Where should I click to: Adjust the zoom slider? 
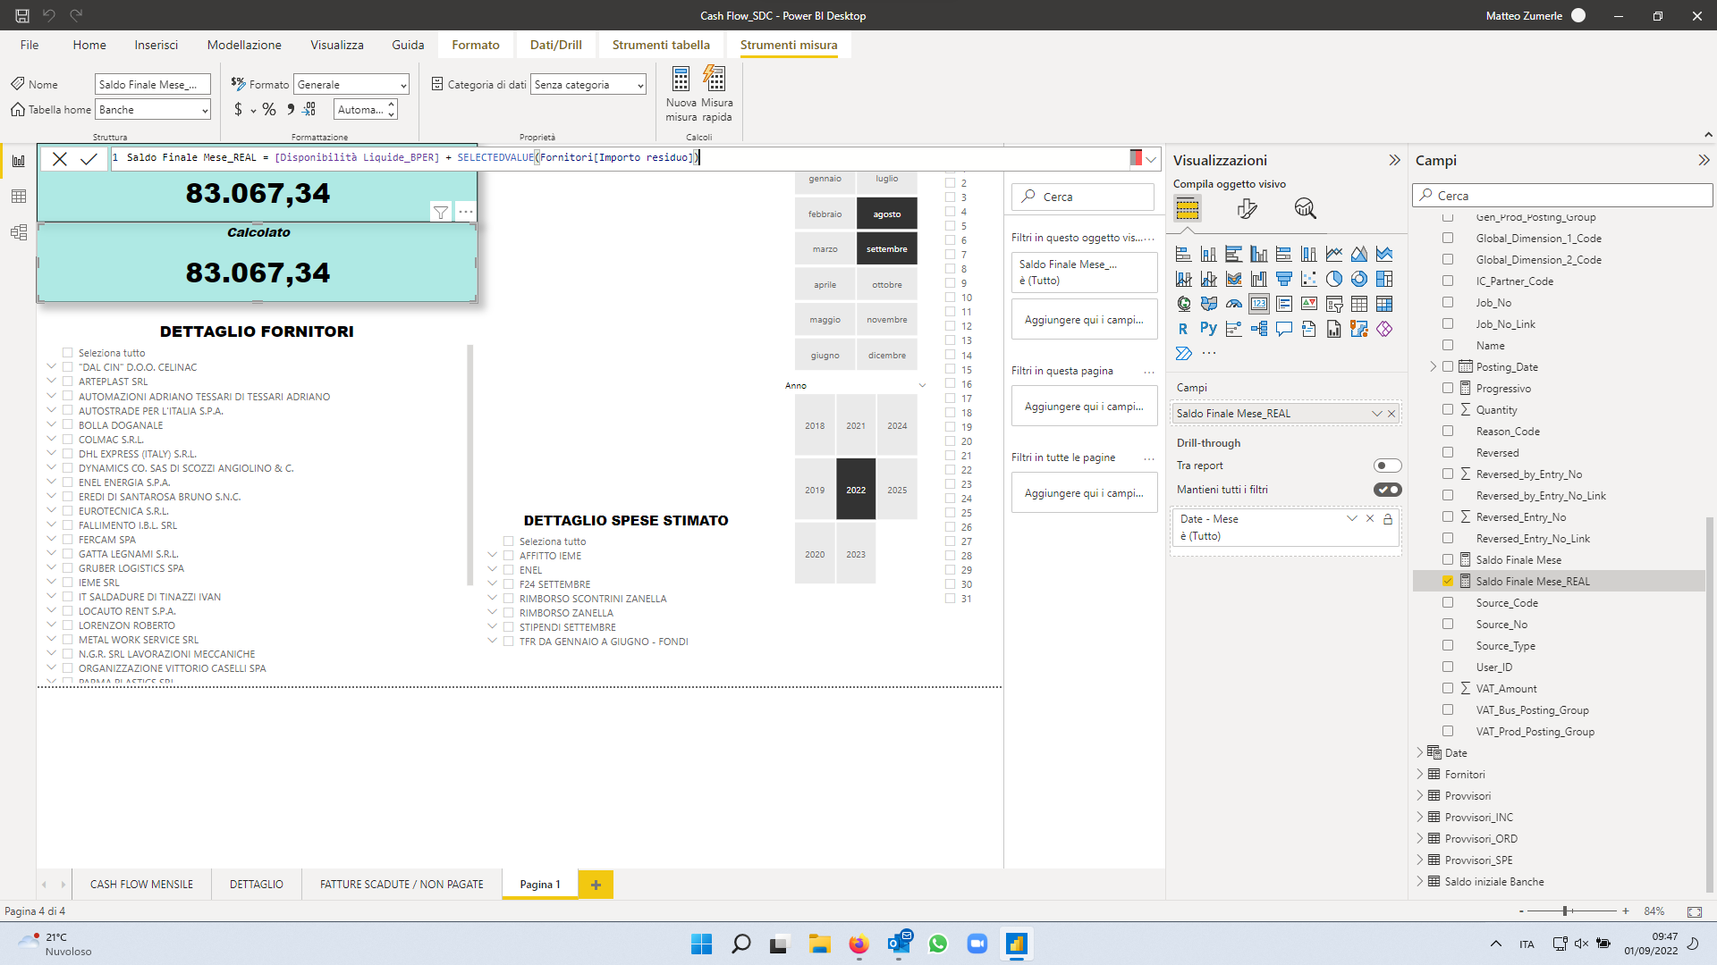coord(1566,911)
